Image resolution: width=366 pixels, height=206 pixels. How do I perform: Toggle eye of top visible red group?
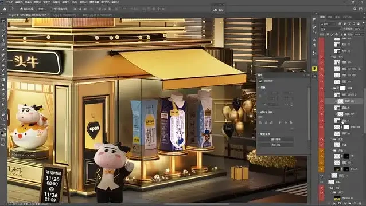coord(322,57)
